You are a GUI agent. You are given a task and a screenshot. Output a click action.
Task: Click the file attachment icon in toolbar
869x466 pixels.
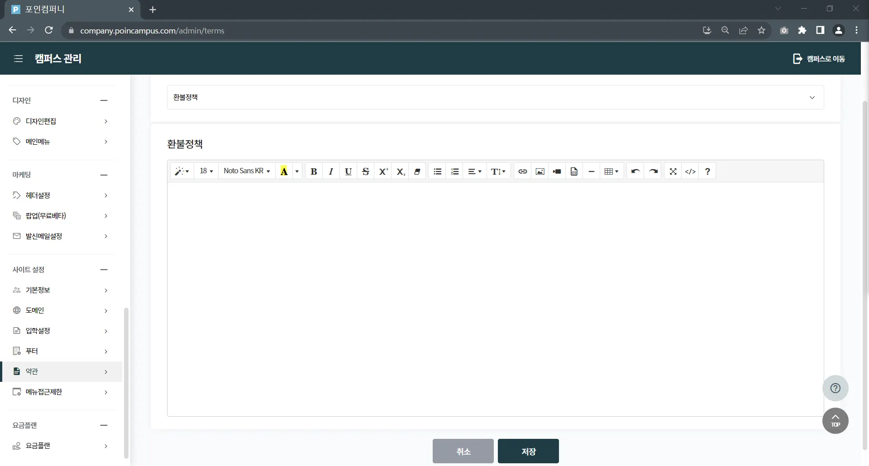(x=574, y=171)
